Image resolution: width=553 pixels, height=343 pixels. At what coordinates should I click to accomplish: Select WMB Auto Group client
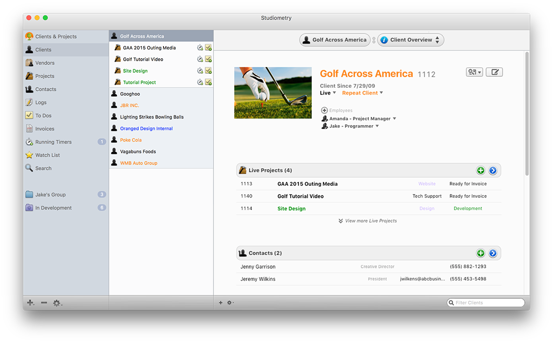pyautogui.click(x=161, y=163)
